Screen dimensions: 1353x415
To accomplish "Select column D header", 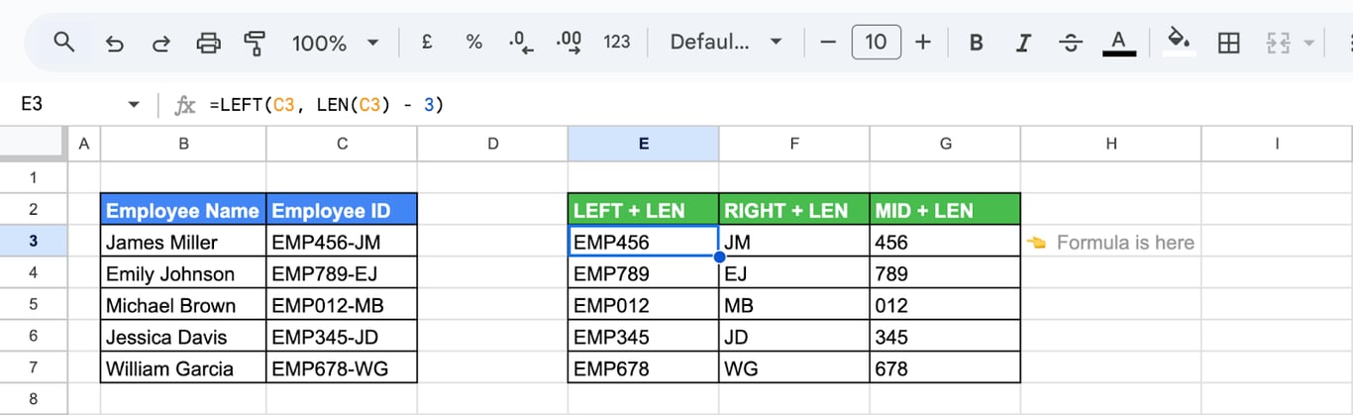I will tap(492, 144).
